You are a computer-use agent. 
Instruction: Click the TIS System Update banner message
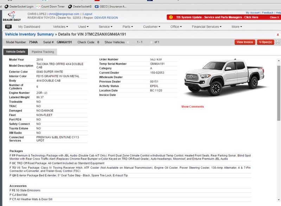point(217,17)
